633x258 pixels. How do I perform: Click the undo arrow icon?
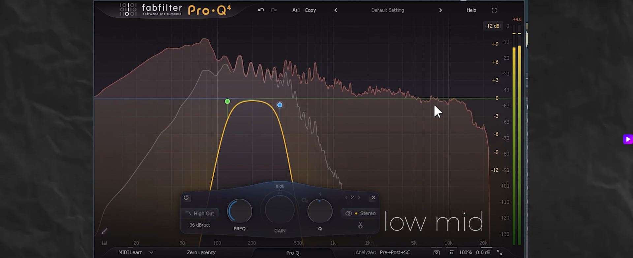coord(261,10)
